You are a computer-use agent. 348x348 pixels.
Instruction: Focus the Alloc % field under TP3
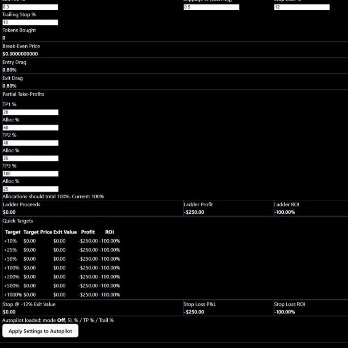30,189
